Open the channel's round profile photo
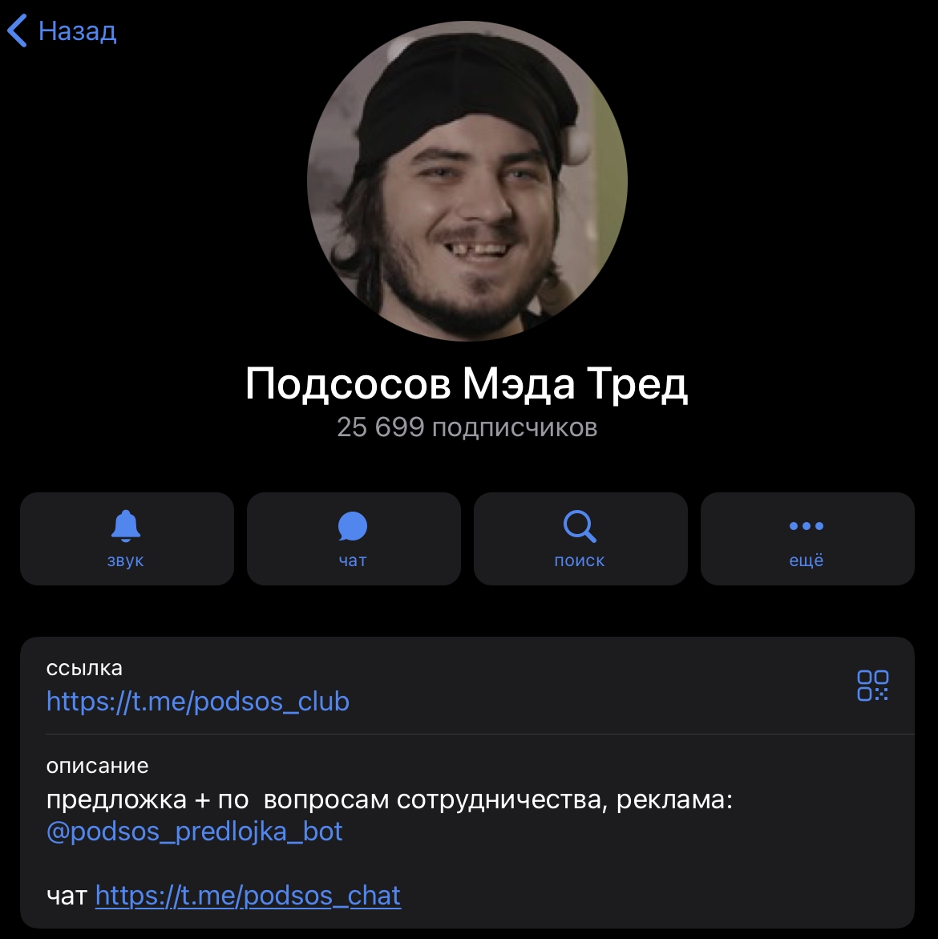 pos(467,181)
